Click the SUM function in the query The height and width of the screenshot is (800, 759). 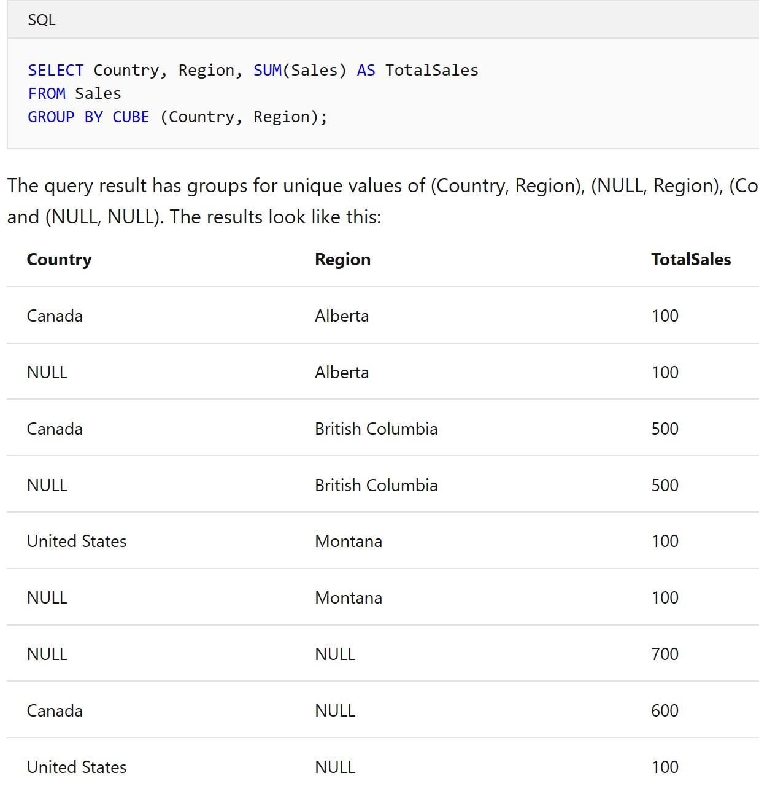268,70
